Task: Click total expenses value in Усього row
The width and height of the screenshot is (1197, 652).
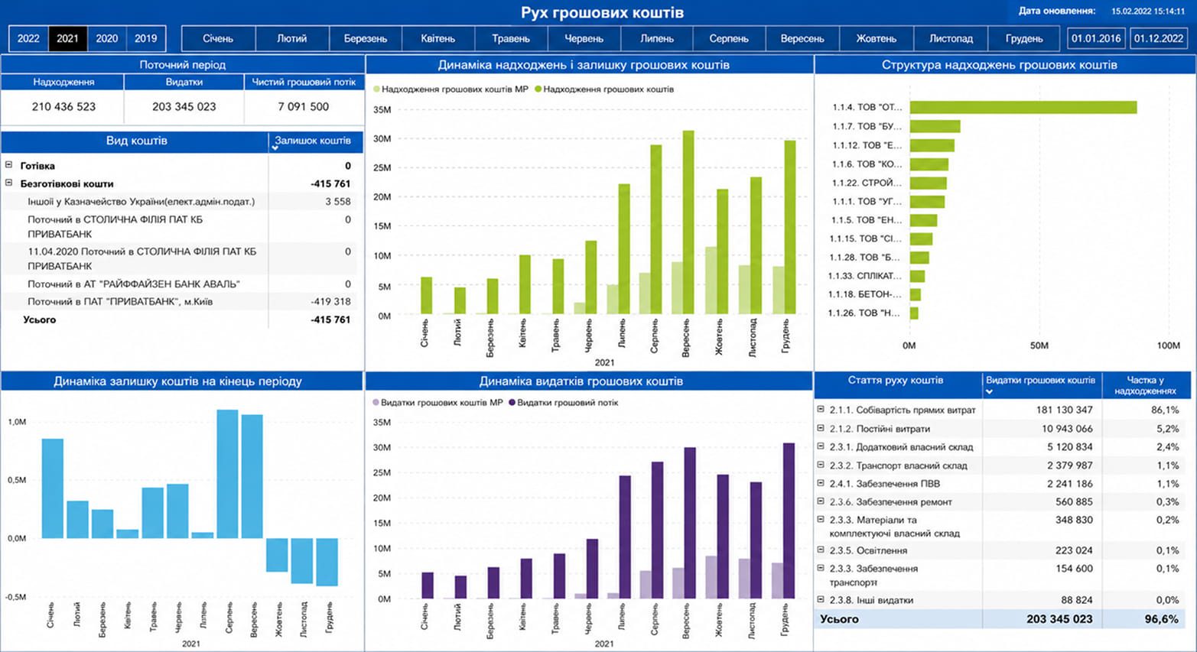Action: pyautogui.click(x=1059, y=619)
